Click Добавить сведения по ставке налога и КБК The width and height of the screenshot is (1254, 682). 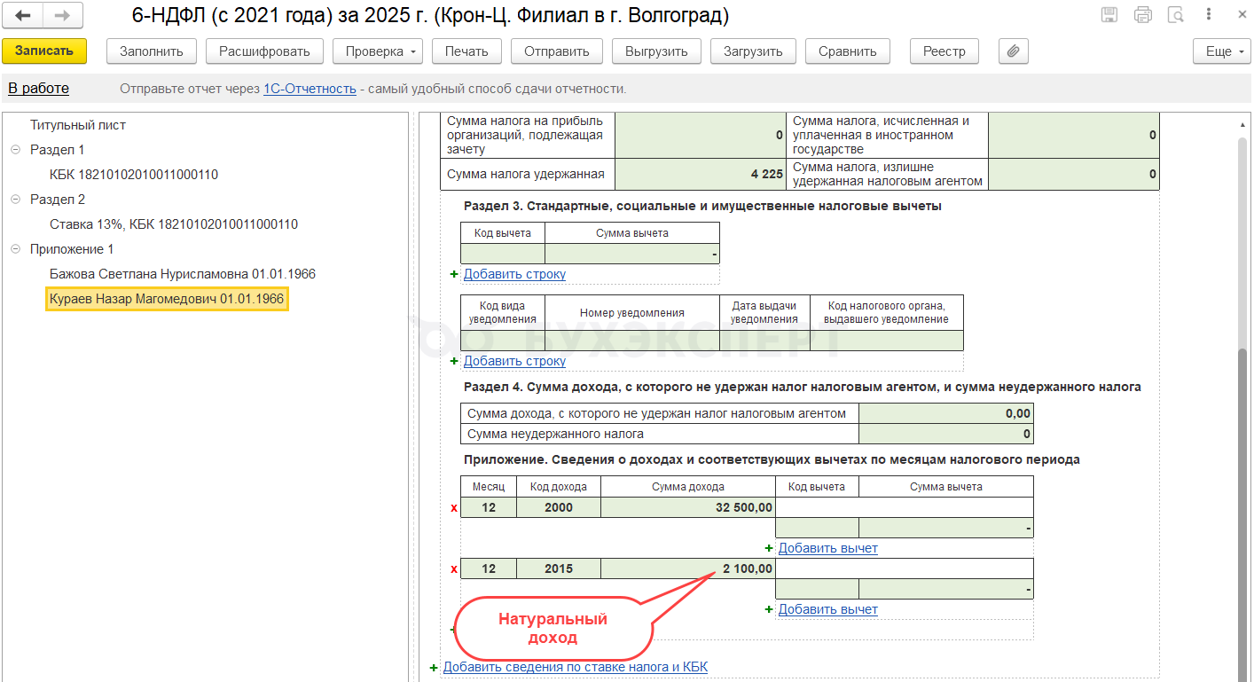(x=575, y=667)
